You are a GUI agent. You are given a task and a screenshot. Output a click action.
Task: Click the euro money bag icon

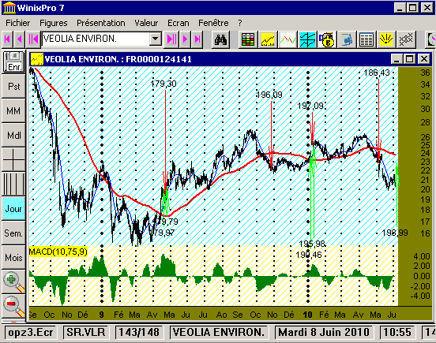(327, 39)
